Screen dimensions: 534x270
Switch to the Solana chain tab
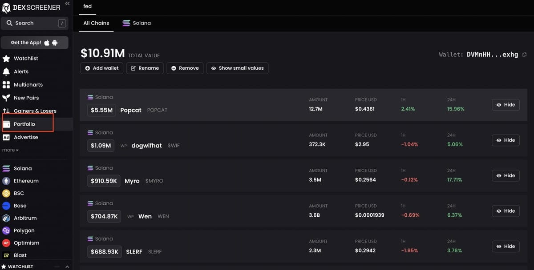pos(137,23)
